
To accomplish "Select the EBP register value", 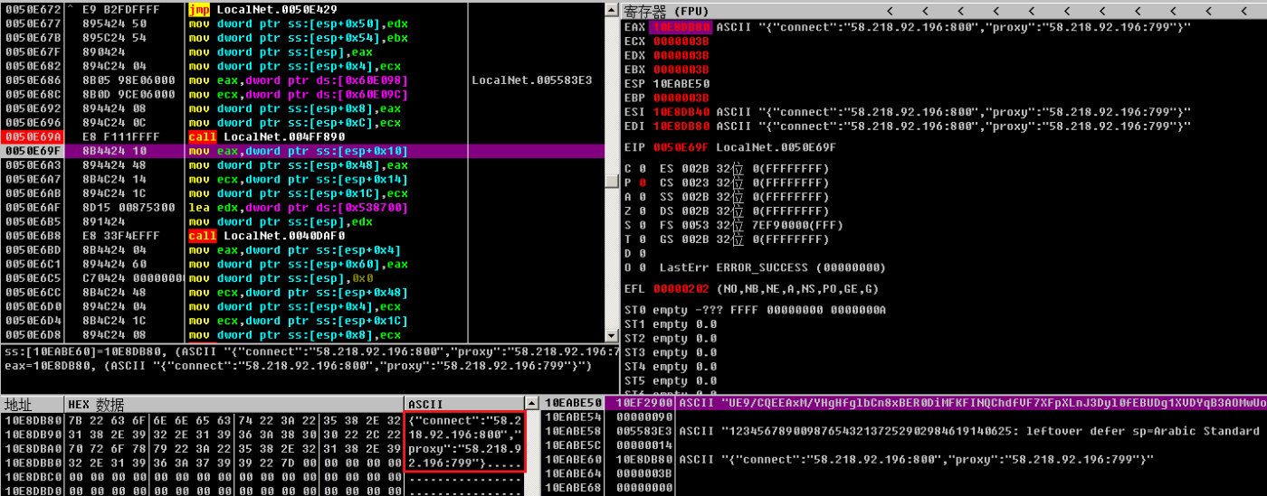I will (681, 98).
